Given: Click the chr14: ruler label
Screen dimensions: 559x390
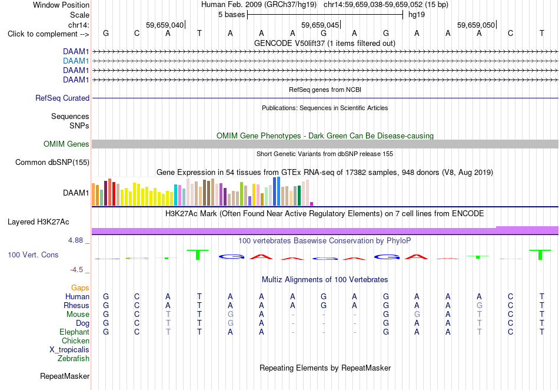Looking at the screenshot, I should pos(78,25).
